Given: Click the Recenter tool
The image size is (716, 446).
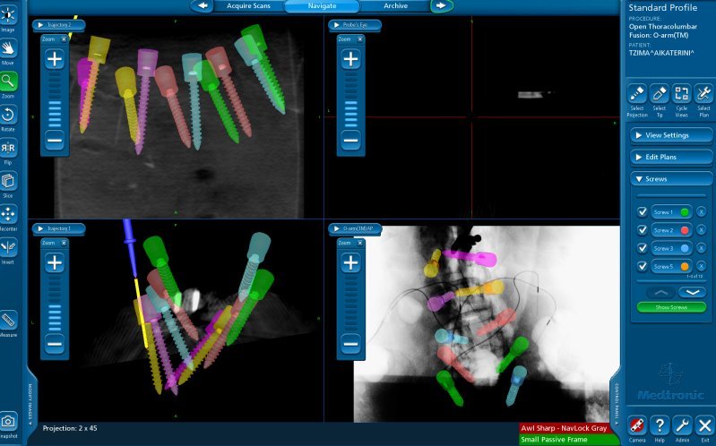Looking at the screenshot, I should [8, 215].
